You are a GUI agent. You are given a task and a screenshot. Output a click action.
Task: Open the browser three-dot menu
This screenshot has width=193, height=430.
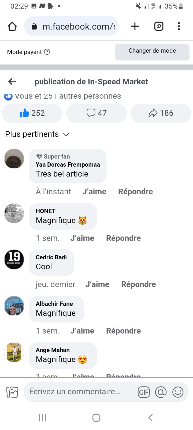[179, 26]
